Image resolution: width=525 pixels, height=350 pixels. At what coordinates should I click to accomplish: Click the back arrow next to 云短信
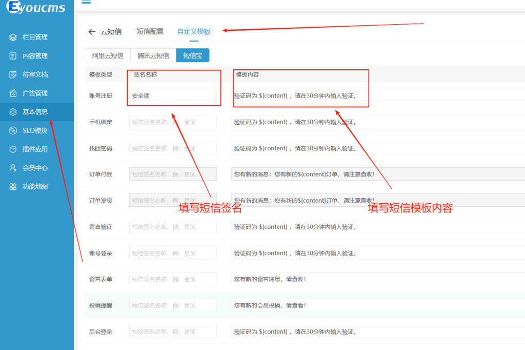tap(91, 31)
